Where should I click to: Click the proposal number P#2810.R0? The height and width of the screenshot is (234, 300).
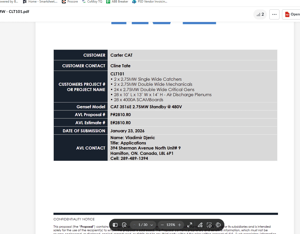(x=121, y=115)
